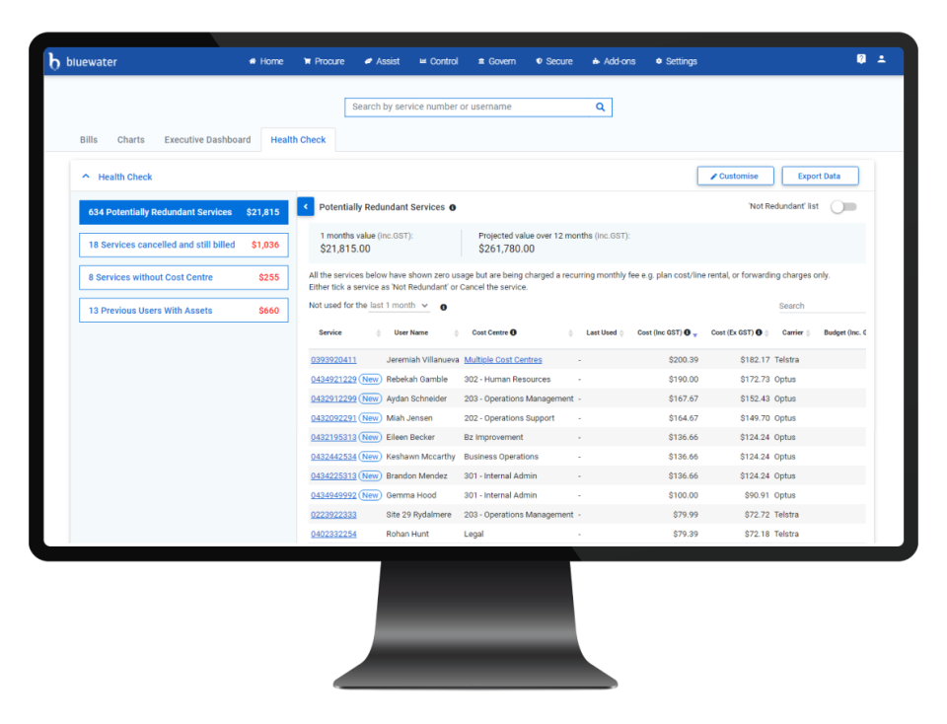The height and width of the screenshot is (724, 947).
Task: Open the Procure menu
Action: click(x=324, y=61)
